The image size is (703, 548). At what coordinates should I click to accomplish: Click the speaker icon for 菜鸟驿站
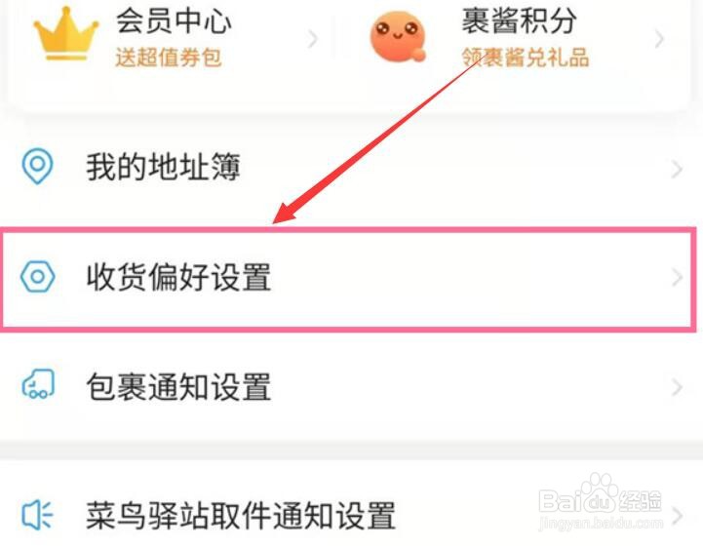click(x=37, y=515)
